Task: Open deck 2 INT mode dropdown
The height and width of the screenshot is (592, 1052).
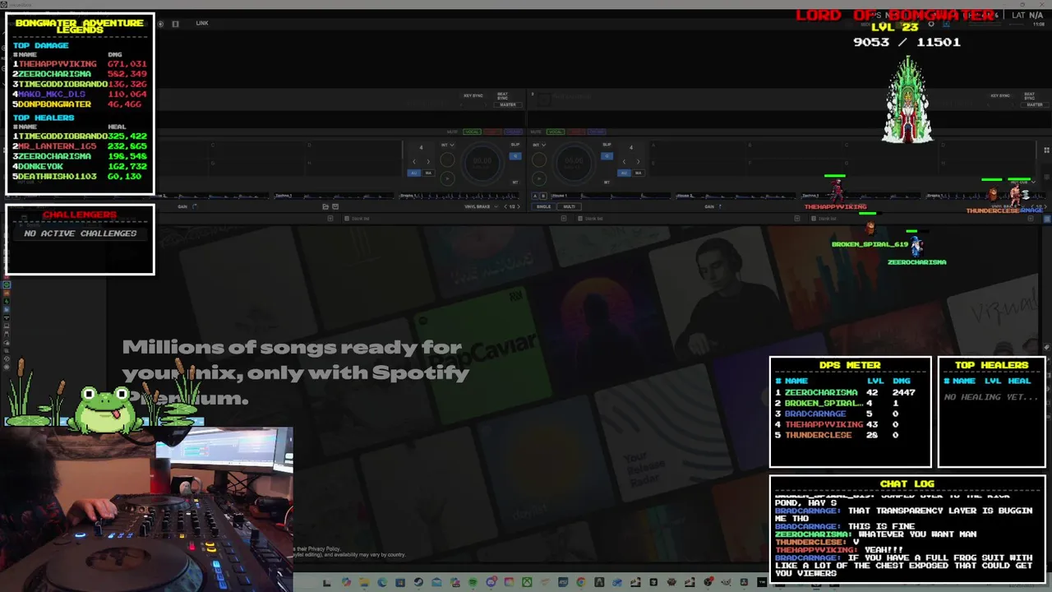Action: (539, 145)
